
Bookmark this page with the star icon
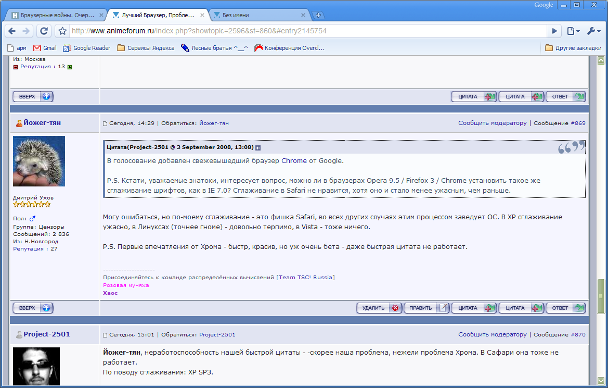pos(62,31)
